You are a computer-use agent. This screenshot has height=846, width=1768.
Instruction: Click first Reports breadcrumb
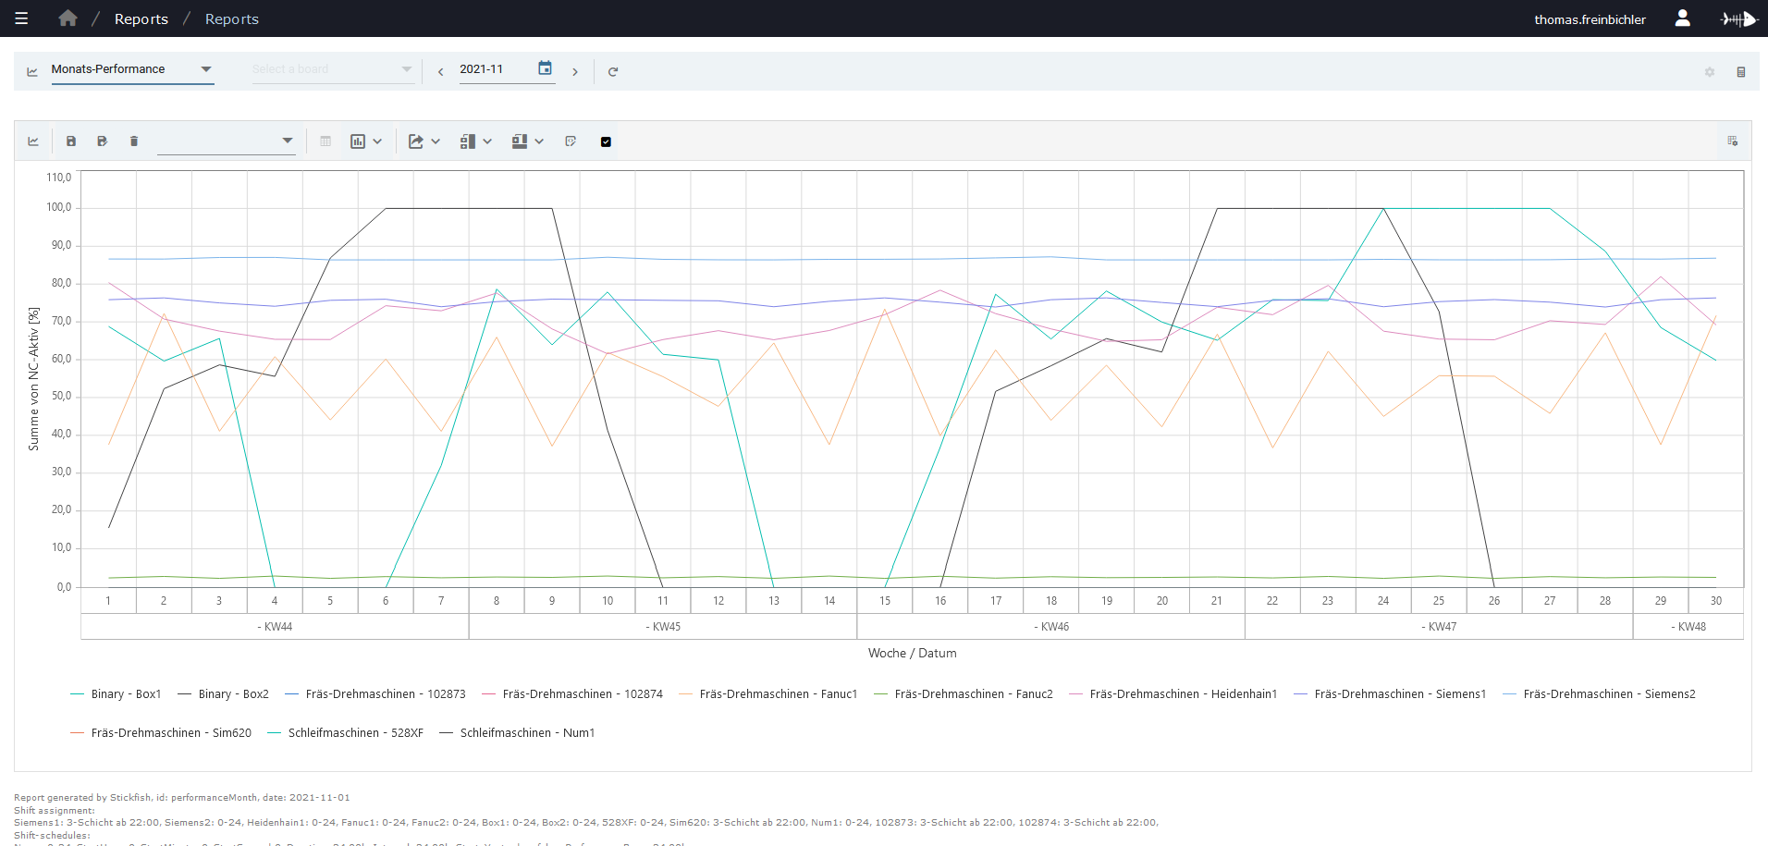(x=141, y=18)
